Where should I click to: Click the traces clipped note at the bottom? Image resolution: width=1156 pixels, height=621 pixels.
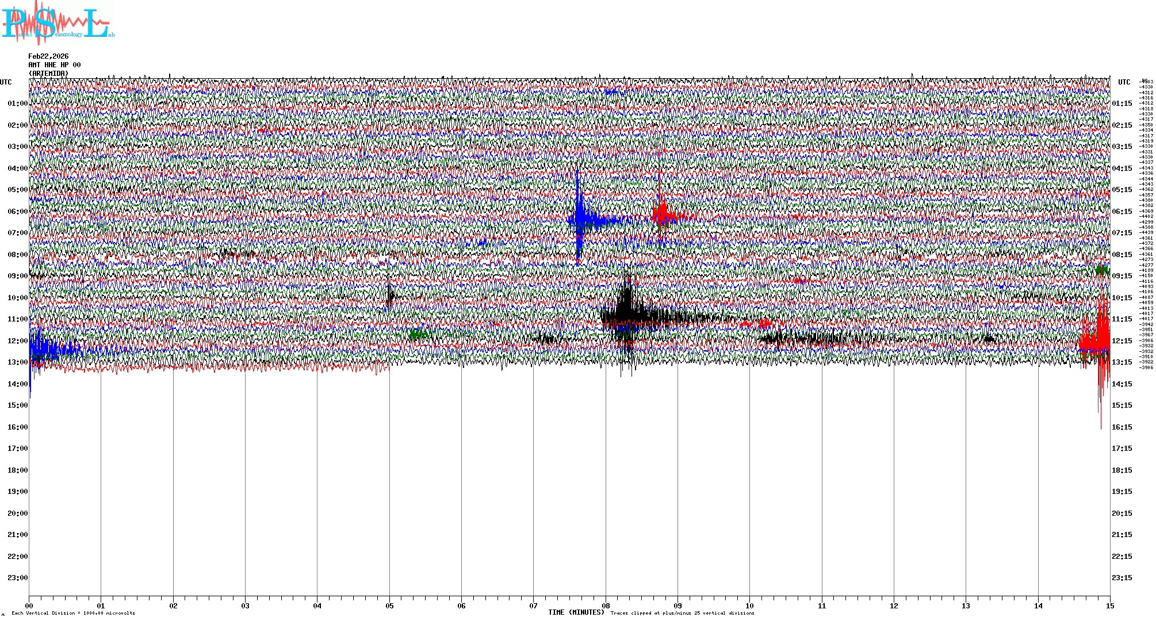tap(682, 613)
